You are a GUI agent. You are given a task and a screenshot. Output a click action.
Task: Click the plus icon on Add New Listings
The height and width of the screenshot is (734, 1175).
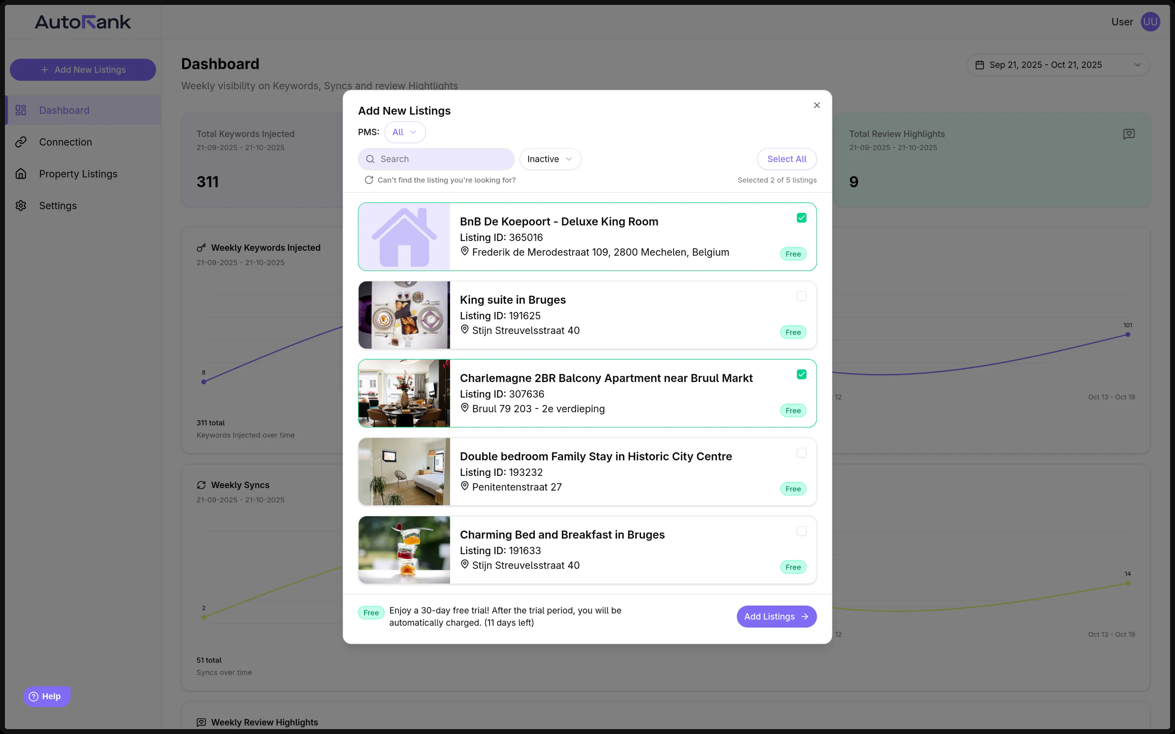(x=44, y=70)
